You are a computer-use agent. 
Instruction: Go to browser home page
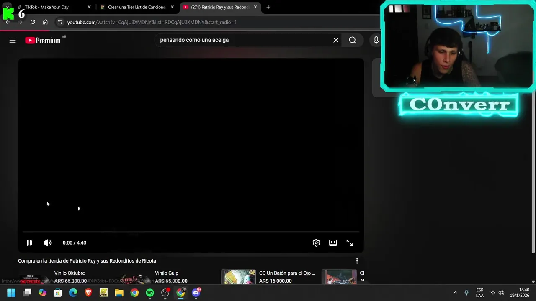click(45, 22)
